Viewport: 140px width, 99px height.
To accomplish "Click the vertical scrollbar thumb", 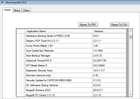I will (130, 37).
